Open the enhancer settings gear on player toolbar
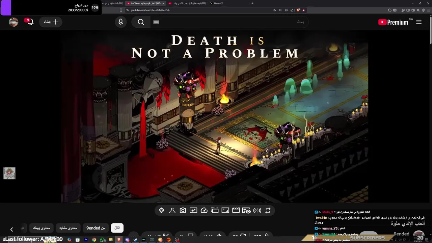The width and height of the screenshot is (432, 243). click(x=161, y=211)
